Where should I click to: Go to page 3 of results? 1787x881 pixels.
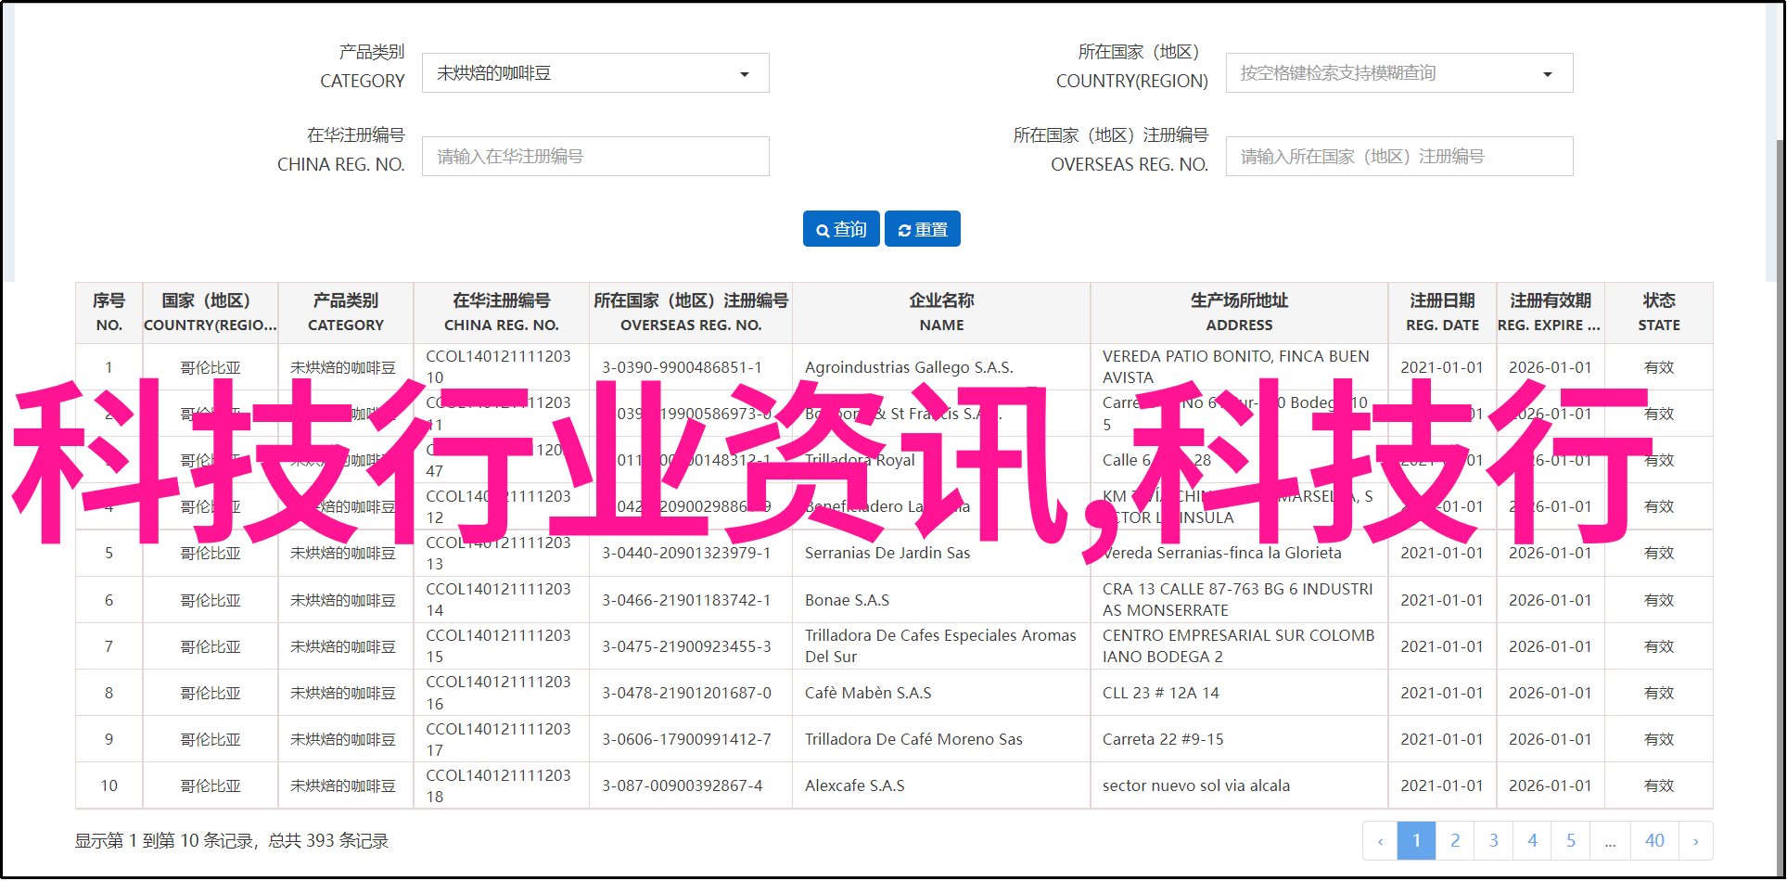1494,841
